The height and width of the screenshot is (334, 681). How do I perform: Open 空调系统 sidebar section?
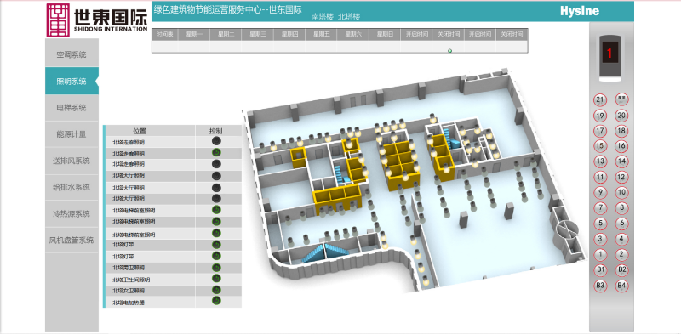click(x=72, y=54)
